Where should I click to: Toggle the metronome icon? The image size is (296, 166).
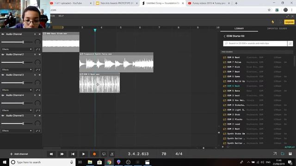112,154
